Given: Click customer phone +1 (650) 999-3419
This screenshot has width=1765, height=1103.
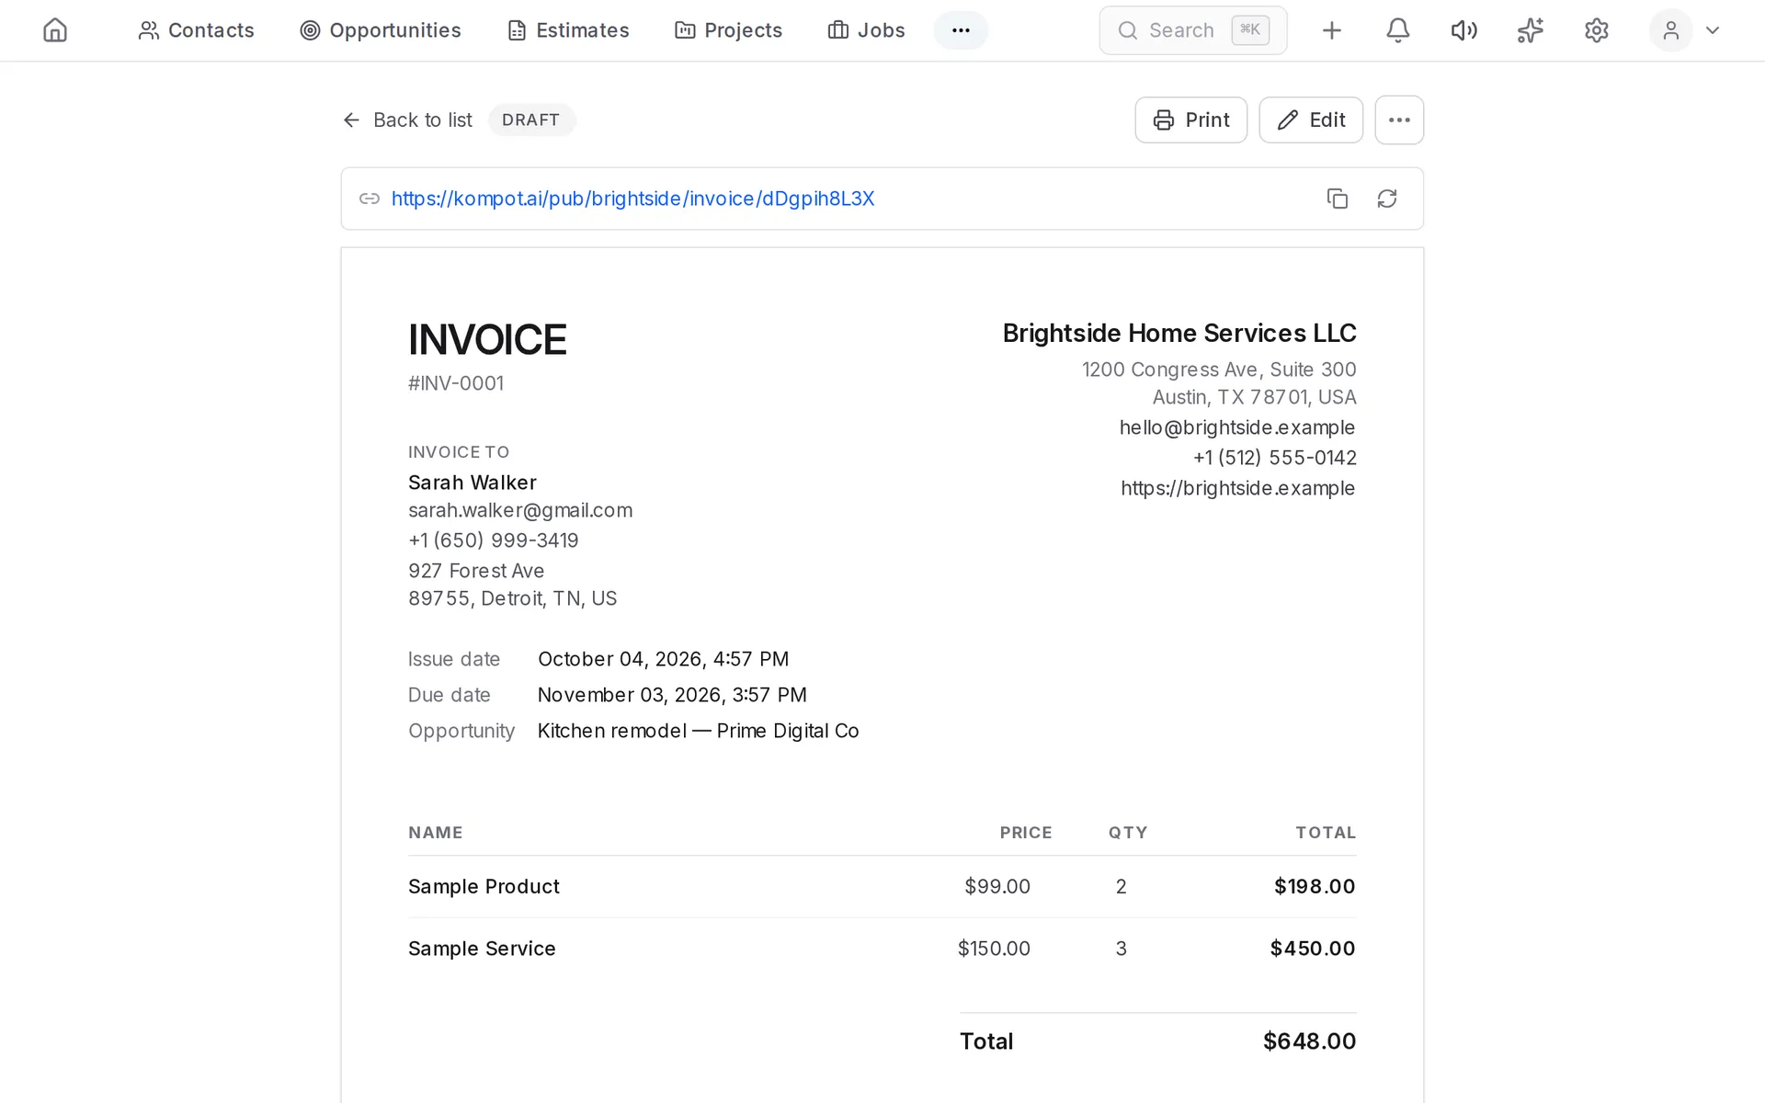Looking at the screenshot, I should coord(494,540).
